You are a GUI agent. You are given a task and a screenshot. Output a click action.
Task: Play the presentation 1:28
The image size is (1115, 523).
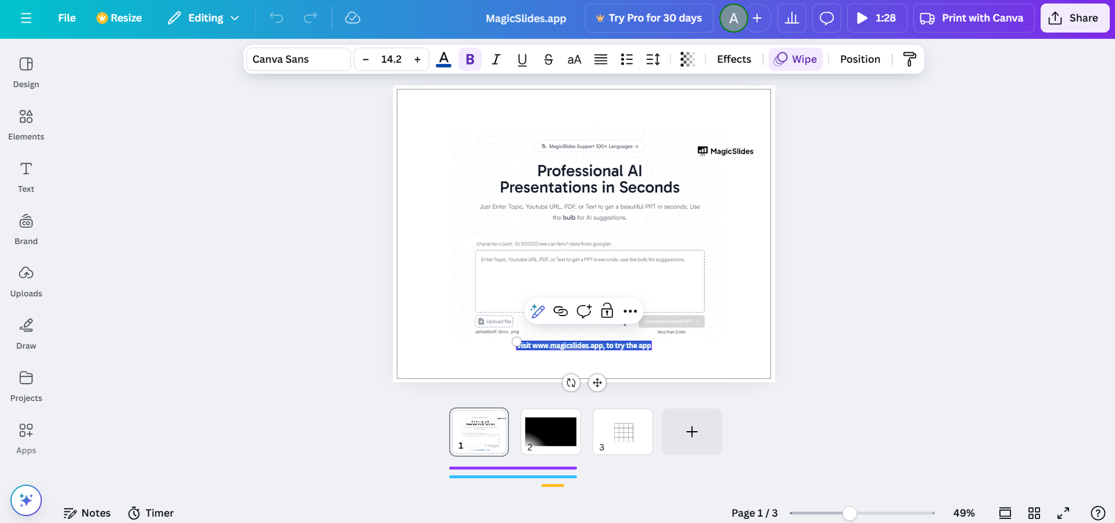tap(877, 18)
